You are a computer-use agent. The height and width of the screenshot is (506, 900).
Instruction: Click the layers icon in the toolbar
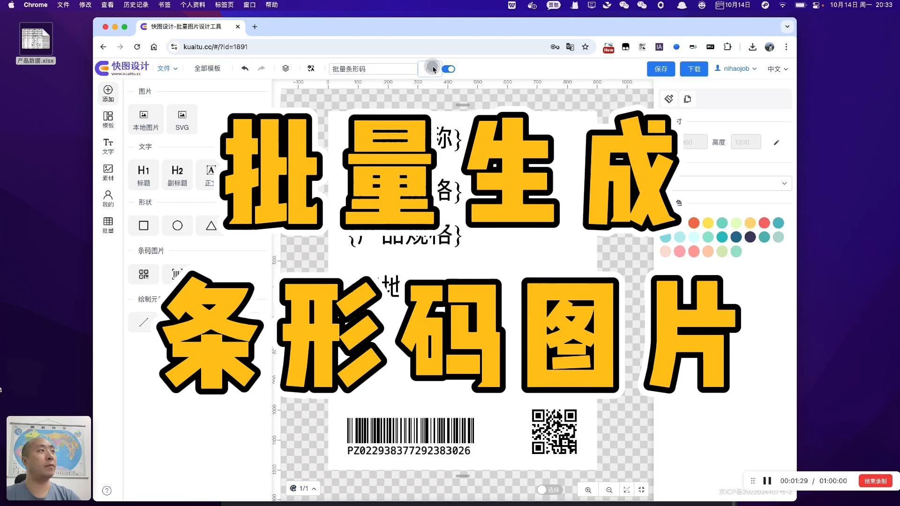pos(285,68)
